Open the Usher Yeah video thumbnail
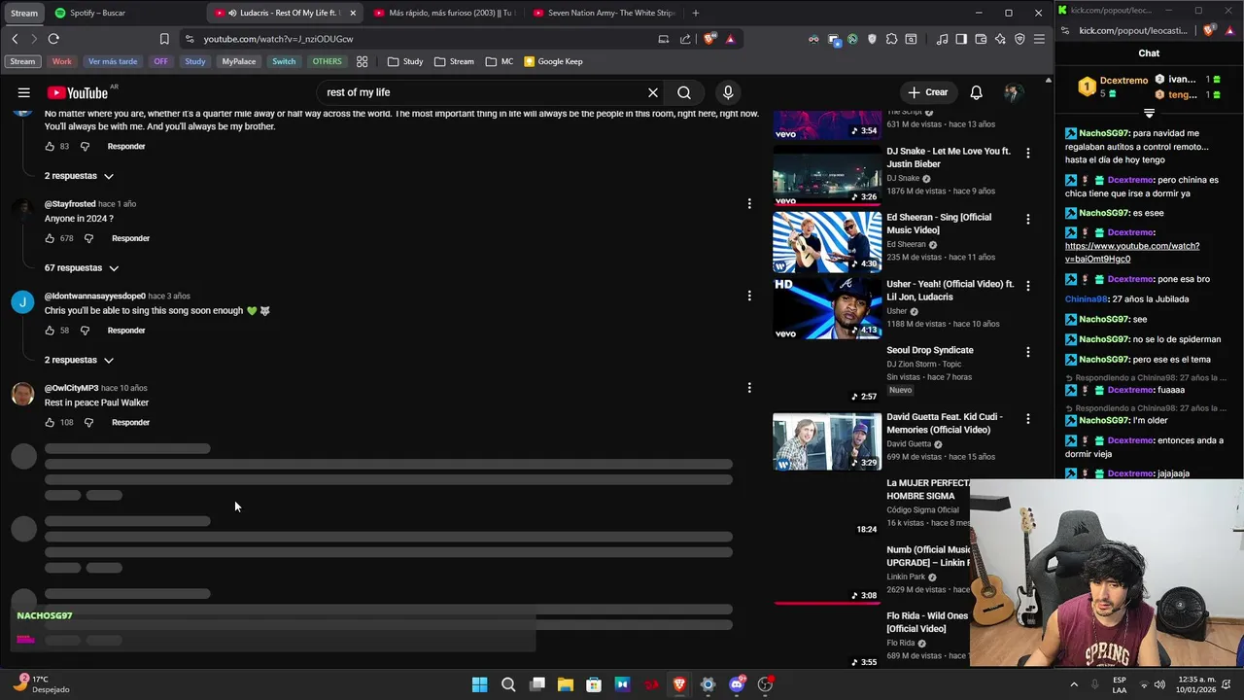The image size is (1244, 700). (x=827, y=308)
